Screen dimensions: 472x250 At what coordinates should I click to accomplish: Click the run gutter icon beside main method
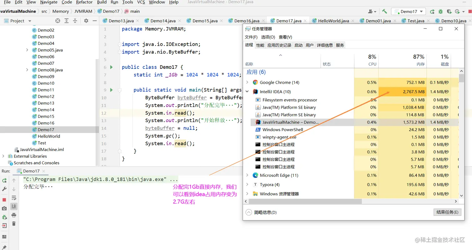pos(111,90)
